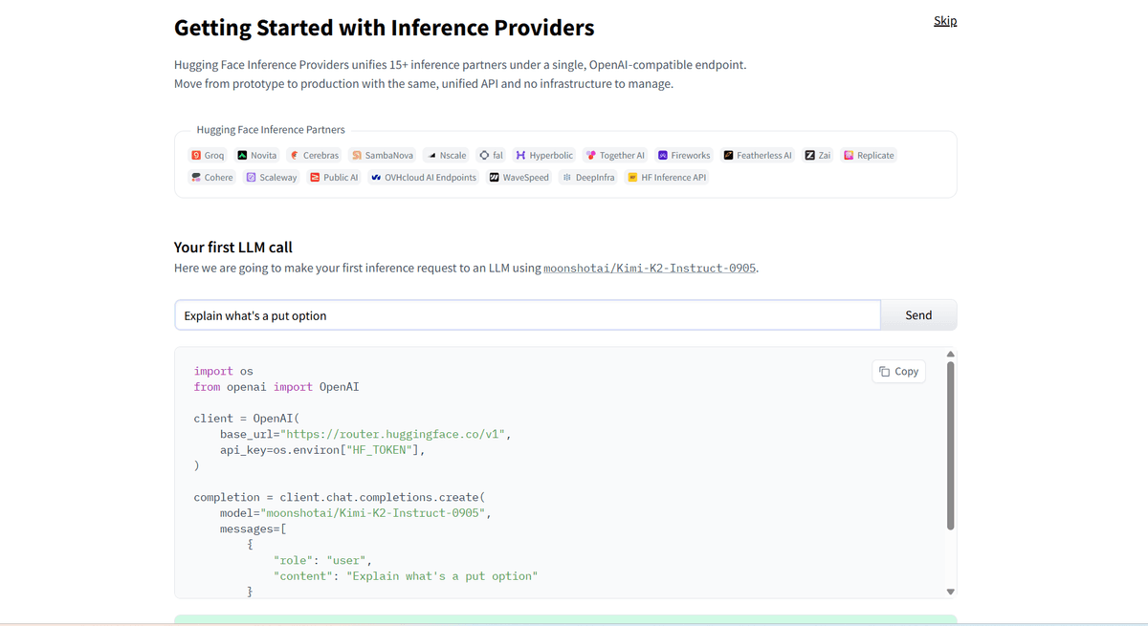Click the WaveSpeed label text
The width and height of the screenshot is (1148, 626).
[526, 177]
